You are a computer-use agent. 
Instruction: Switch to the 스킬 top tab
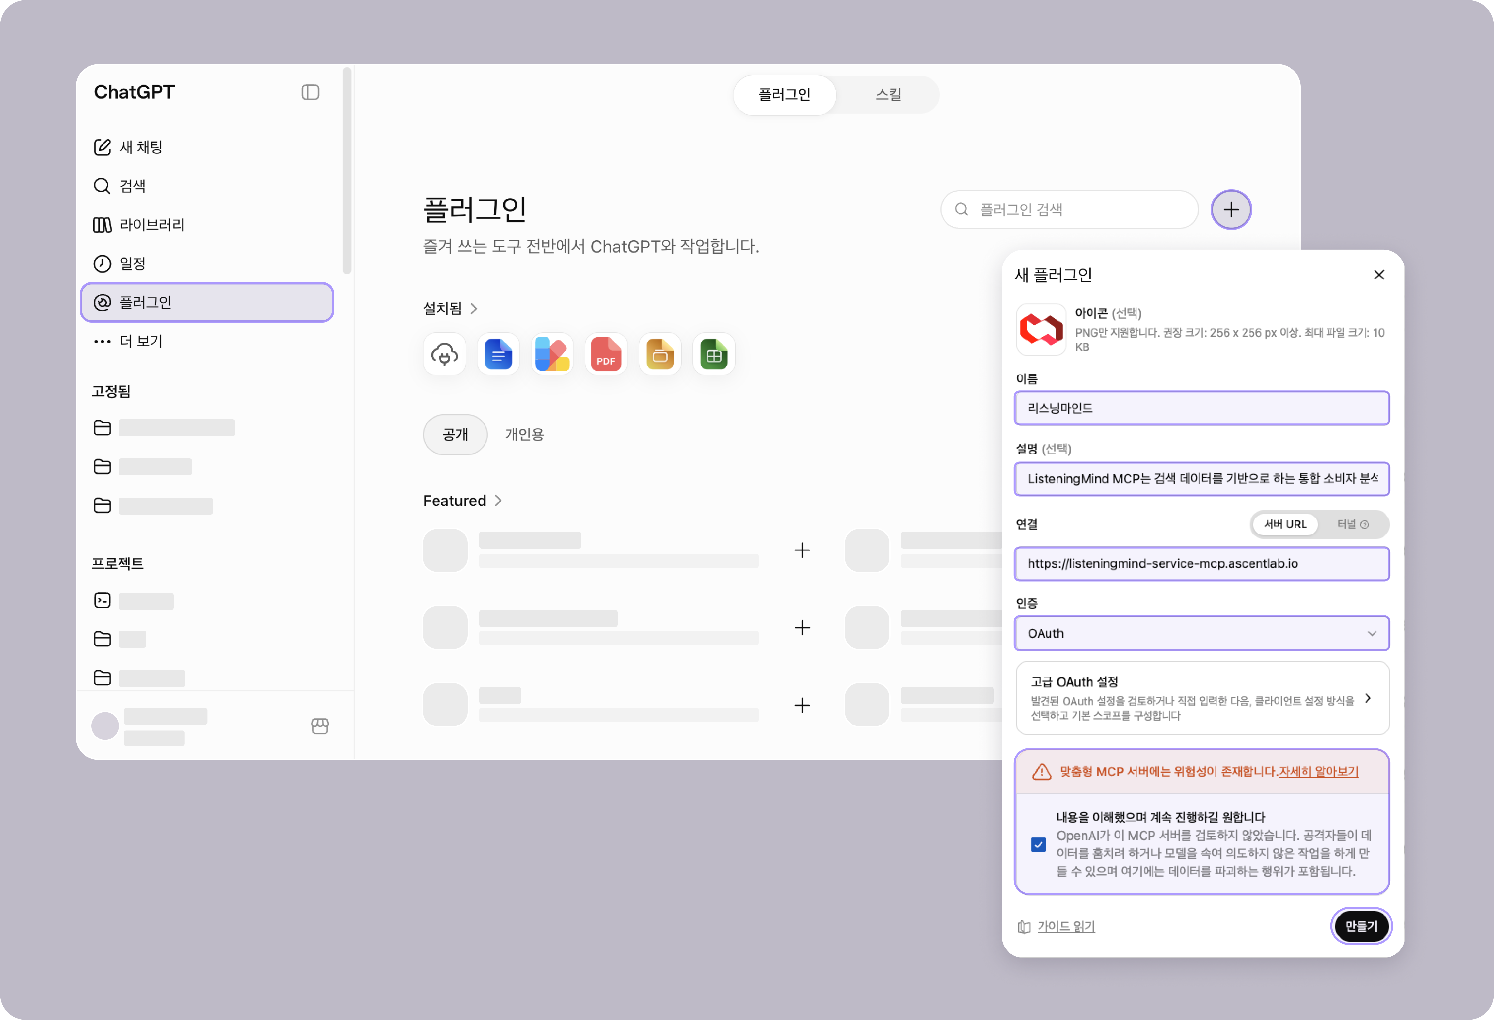888,94
